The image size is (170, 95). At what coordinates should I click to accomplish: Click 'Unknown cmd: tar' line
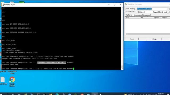(x=10, y=65)
